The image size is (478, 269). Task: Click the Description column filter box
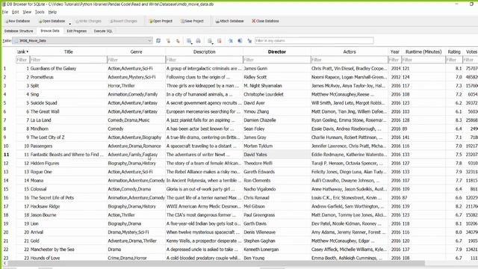pos(204,60)
